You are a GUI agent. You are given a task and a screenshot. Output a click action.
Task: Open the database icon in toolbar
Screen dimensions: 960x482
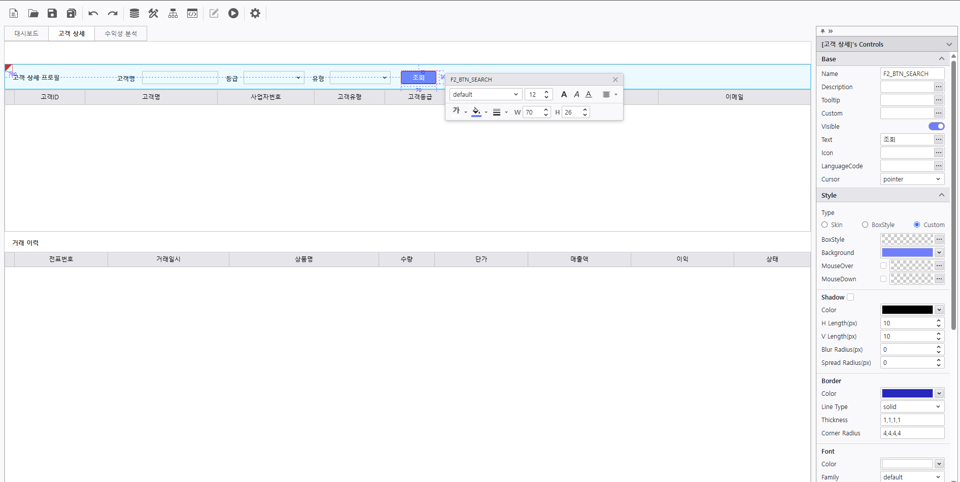134,13
